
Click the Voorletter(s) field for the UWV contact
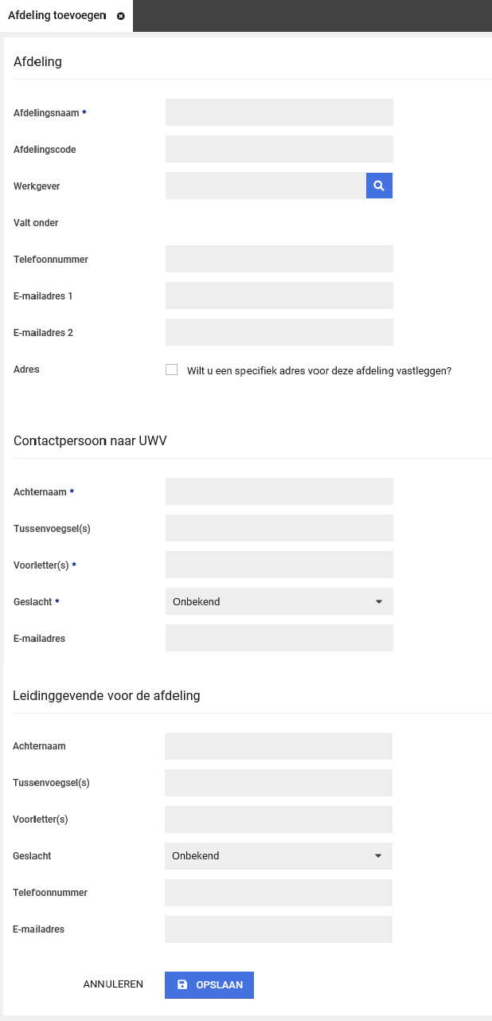click(x=279, y=565)
